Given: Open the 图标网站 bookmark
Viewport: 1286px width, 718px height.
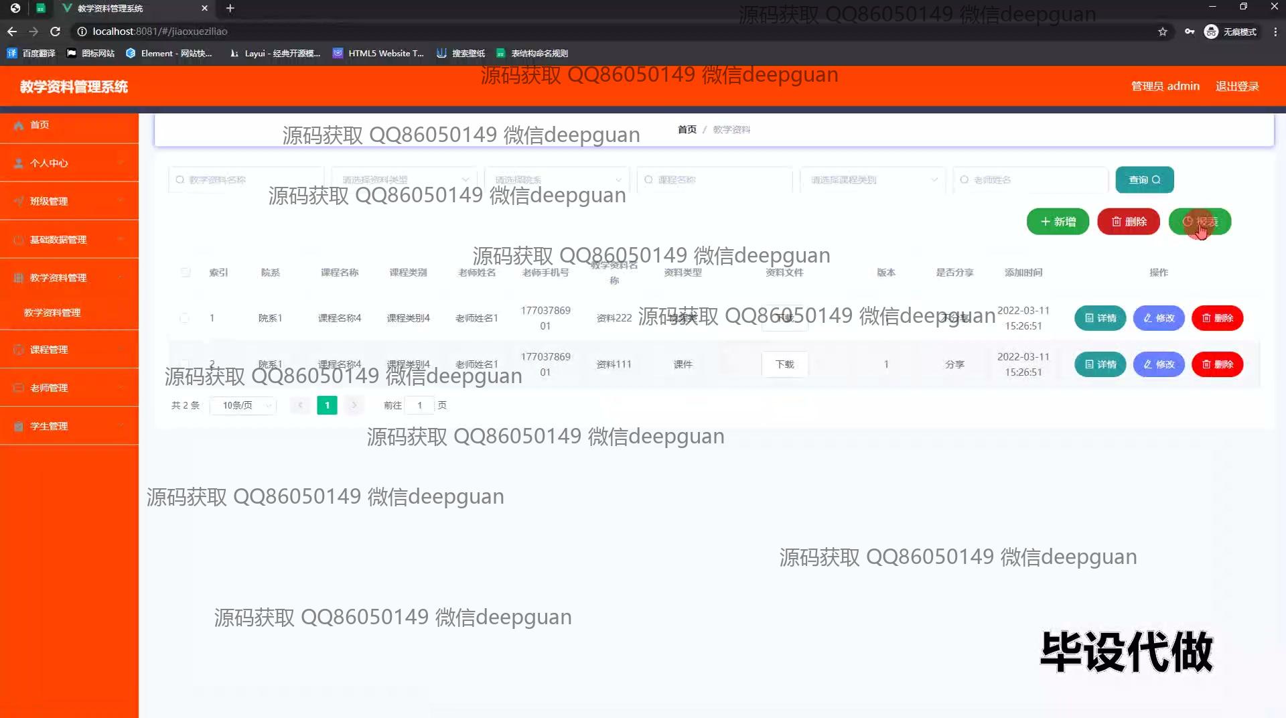Looking at the screenshot, I should [90, 54].
